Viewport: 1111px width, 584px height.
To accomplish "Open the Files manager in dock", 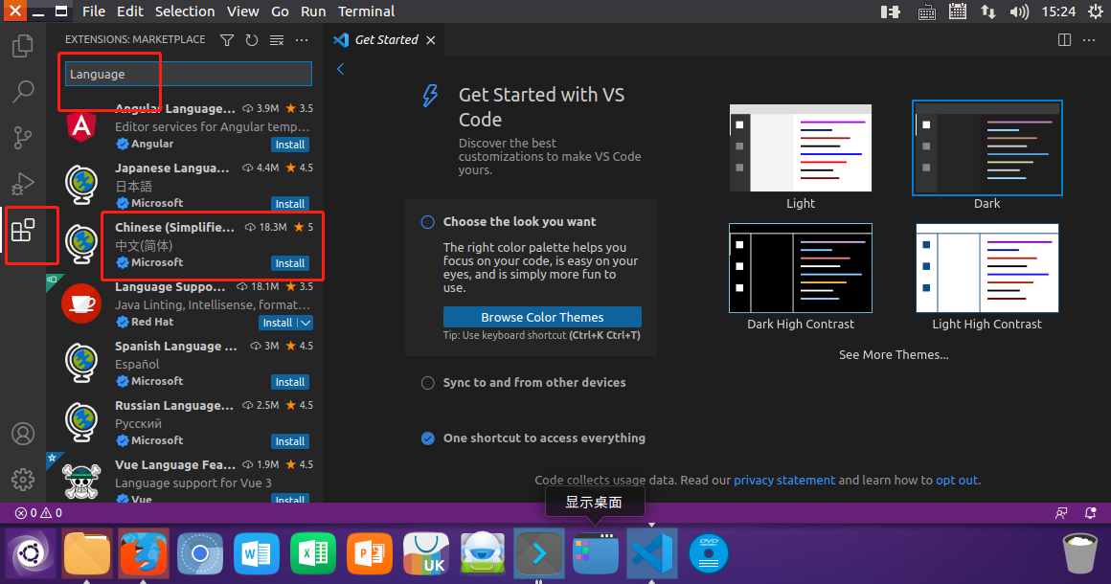I will pyautogui.click(x=87, y=552).
